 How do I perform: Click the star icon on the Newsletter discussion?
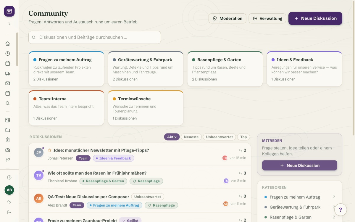50,150
